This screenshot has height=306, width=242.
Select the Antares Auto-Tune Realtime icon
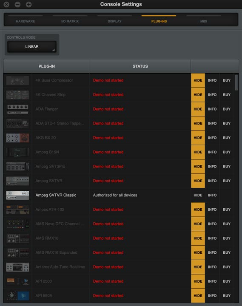click(x=17, y=267)
